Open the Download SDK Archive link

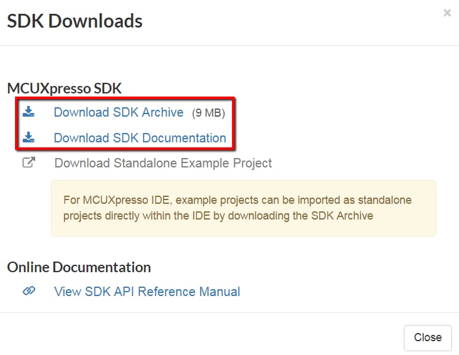coord(119,113)
